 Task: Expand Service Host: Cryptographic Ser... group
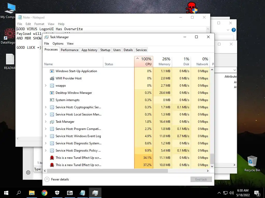pos(46,107)
